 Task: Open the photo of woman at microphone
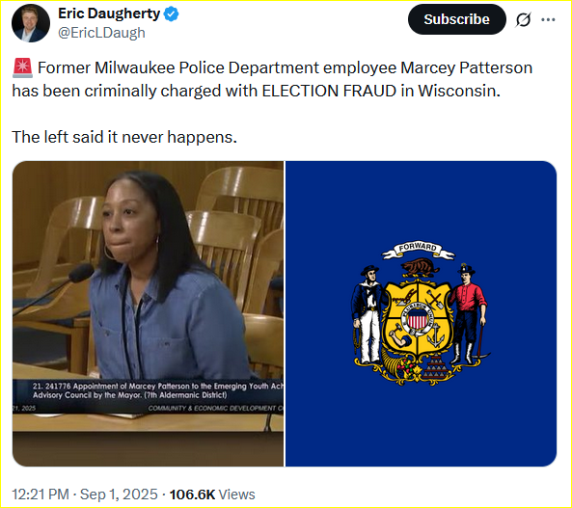149,313
